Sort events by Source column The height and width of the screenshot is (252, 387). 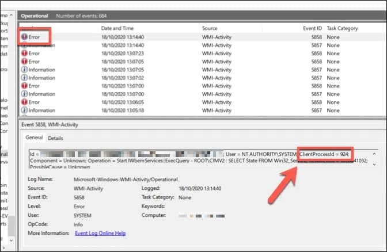tap(210, 28)
